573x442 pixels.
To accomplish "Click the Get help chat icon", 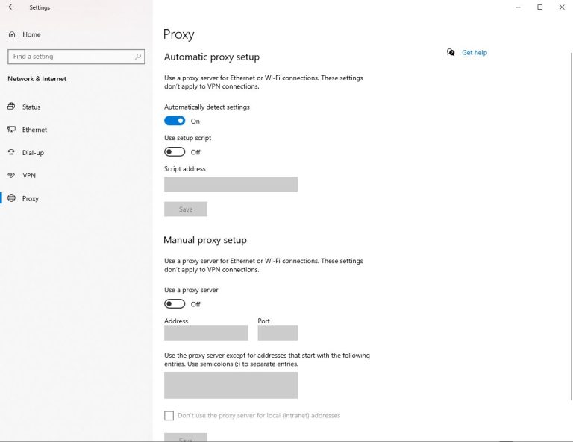I will point(451,53).
